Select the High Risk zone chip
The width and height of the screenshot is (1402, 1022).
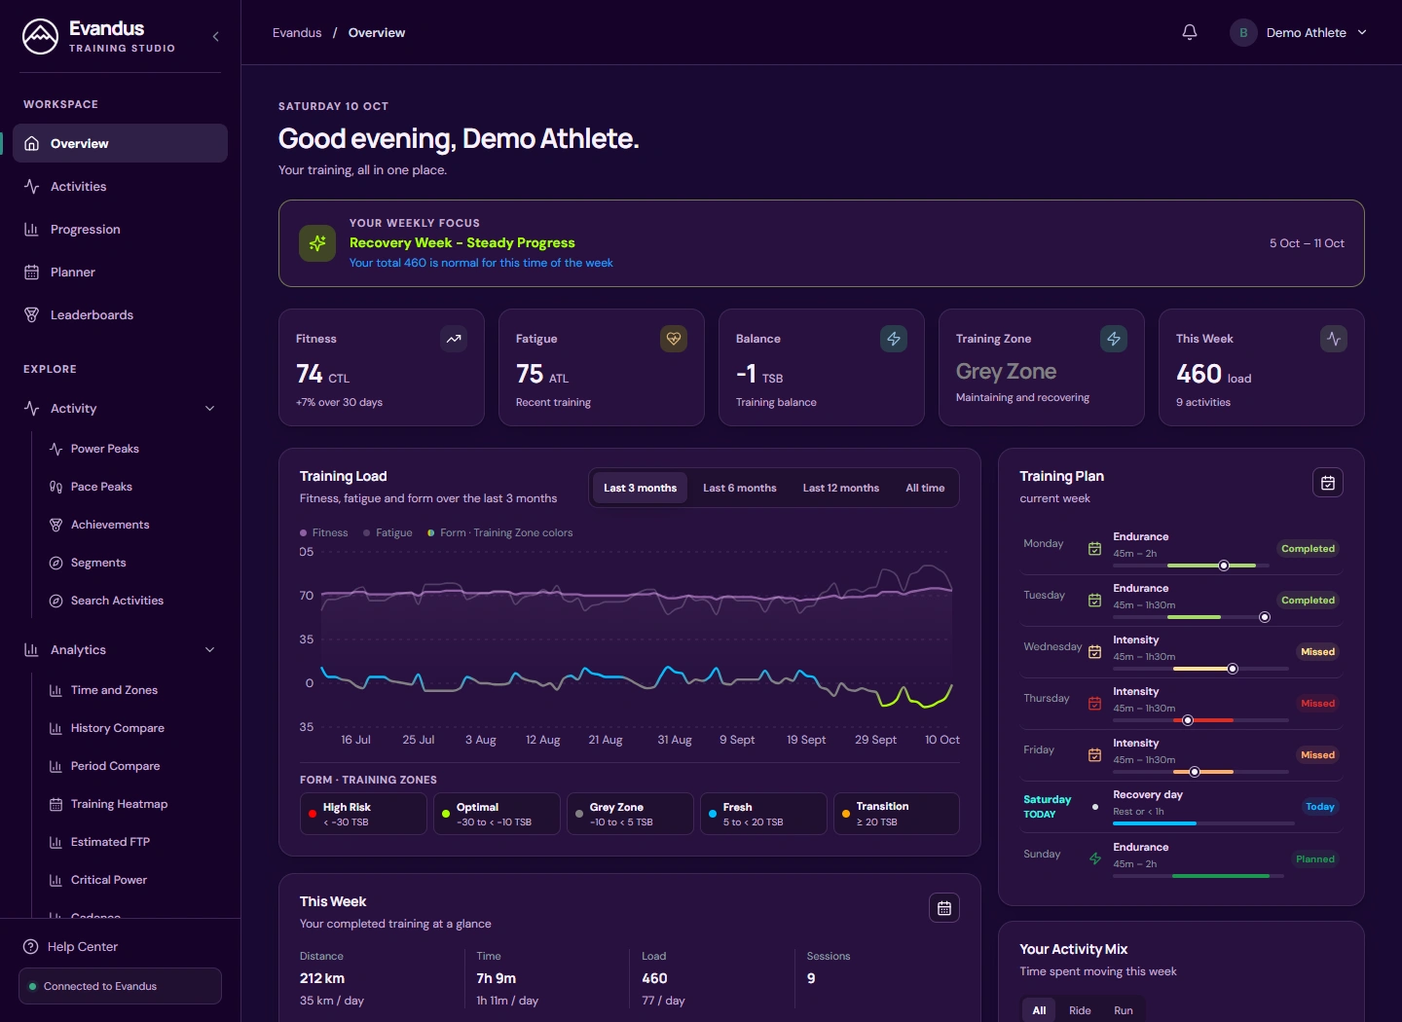(363, 814)
